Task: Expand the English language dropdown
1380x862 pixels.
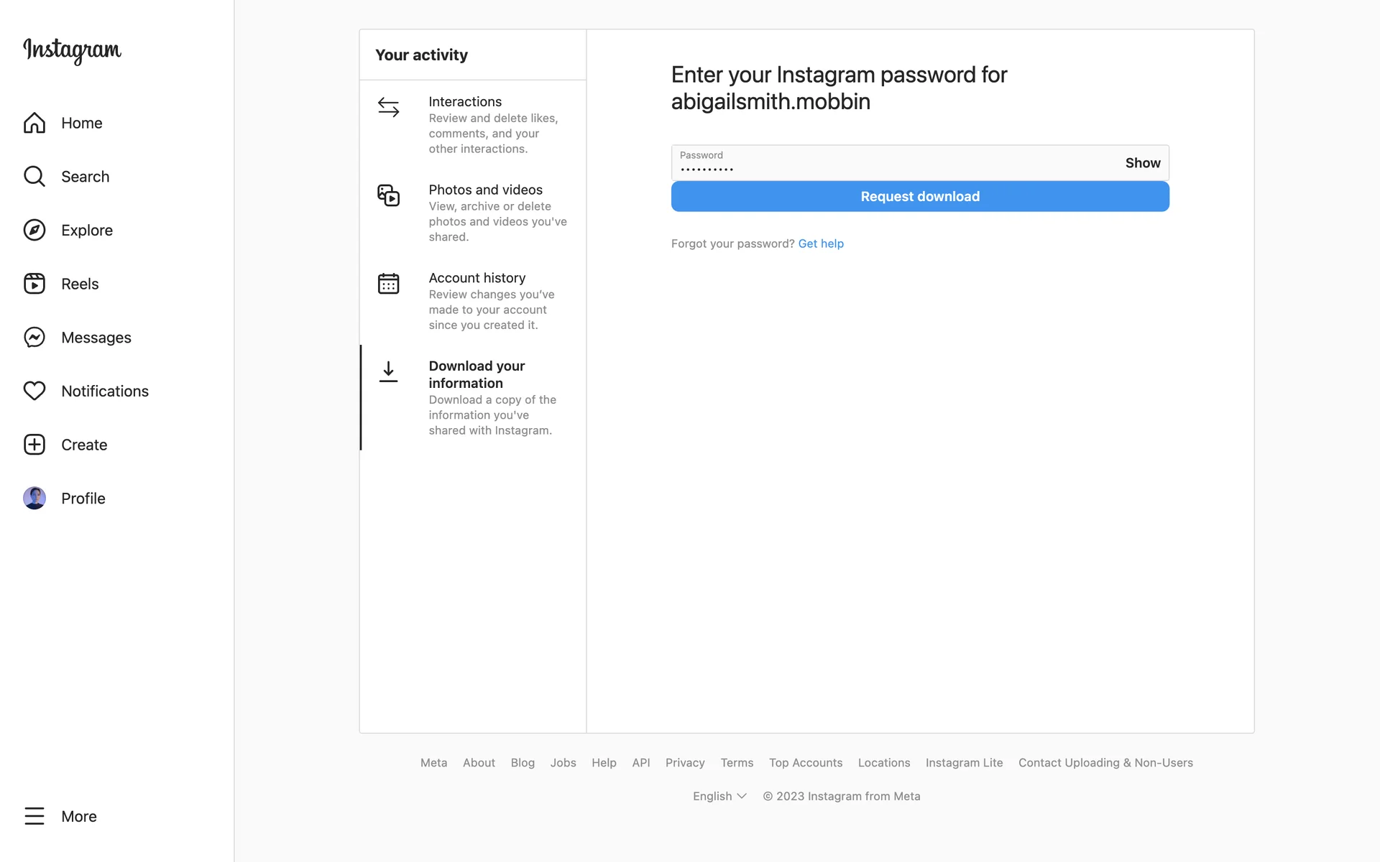Action: [719, 796]
